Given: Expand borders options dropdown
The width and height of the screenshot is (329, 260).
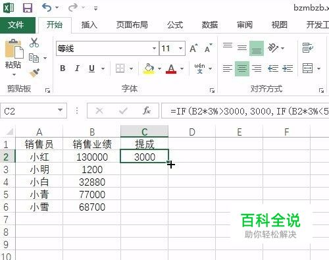Looking at the screenshot, I should [x=131, y=68].
